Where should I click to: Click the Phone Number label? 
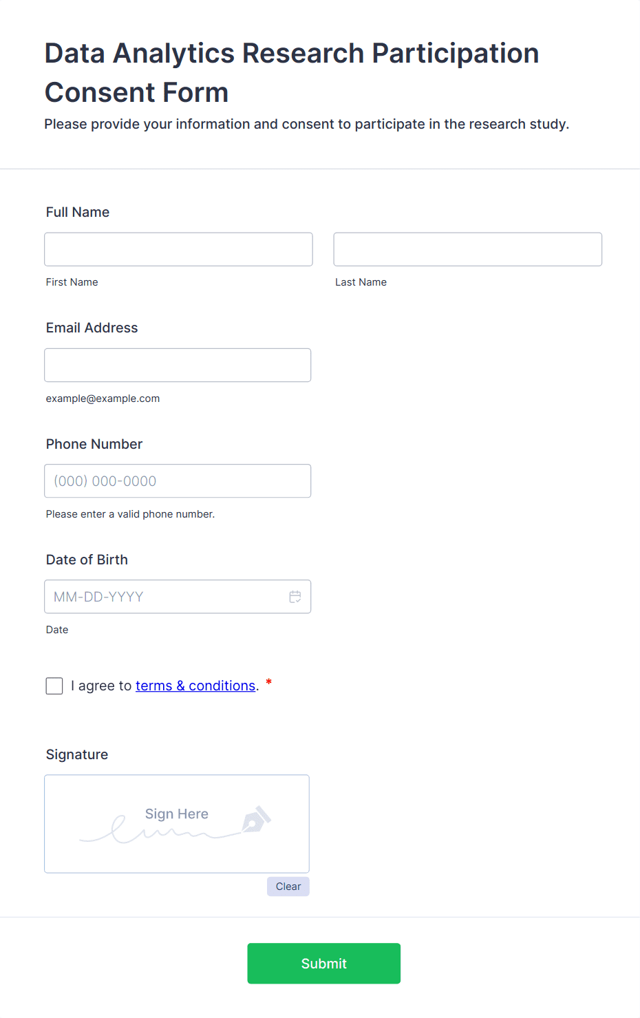(94, 444)
